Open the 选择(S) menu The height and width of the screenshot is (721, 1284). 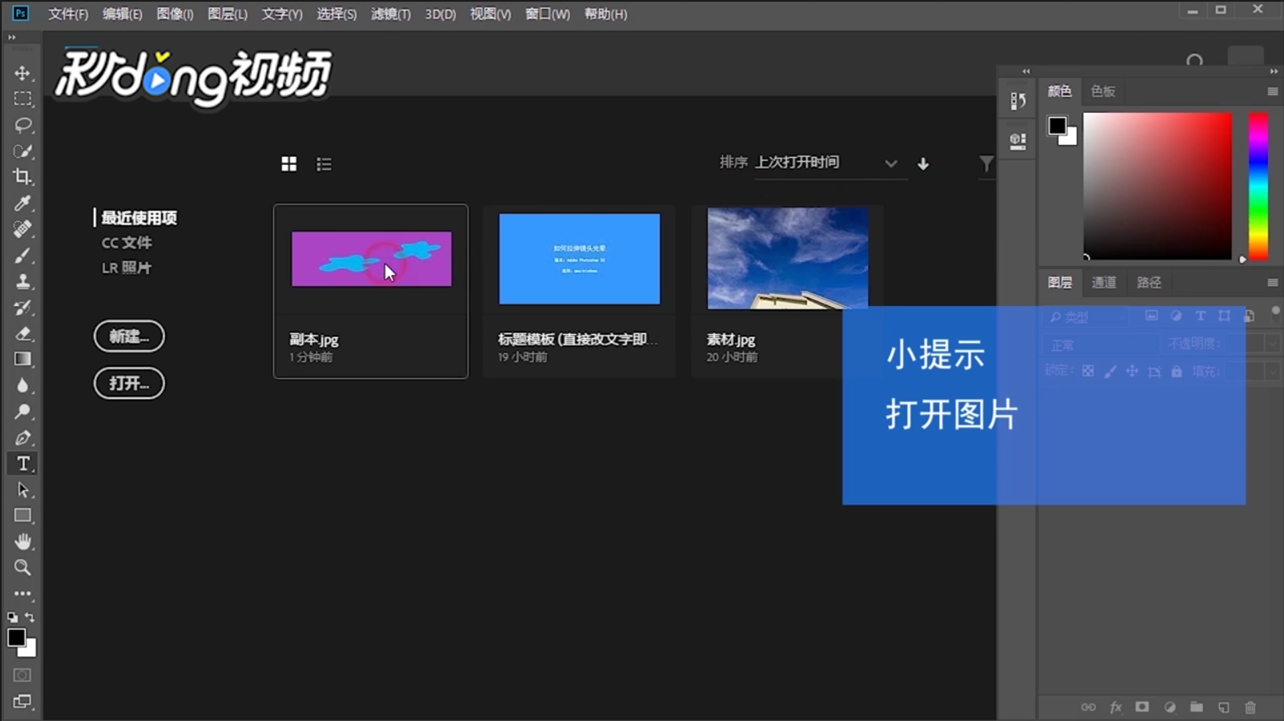(x=337, y=14)
